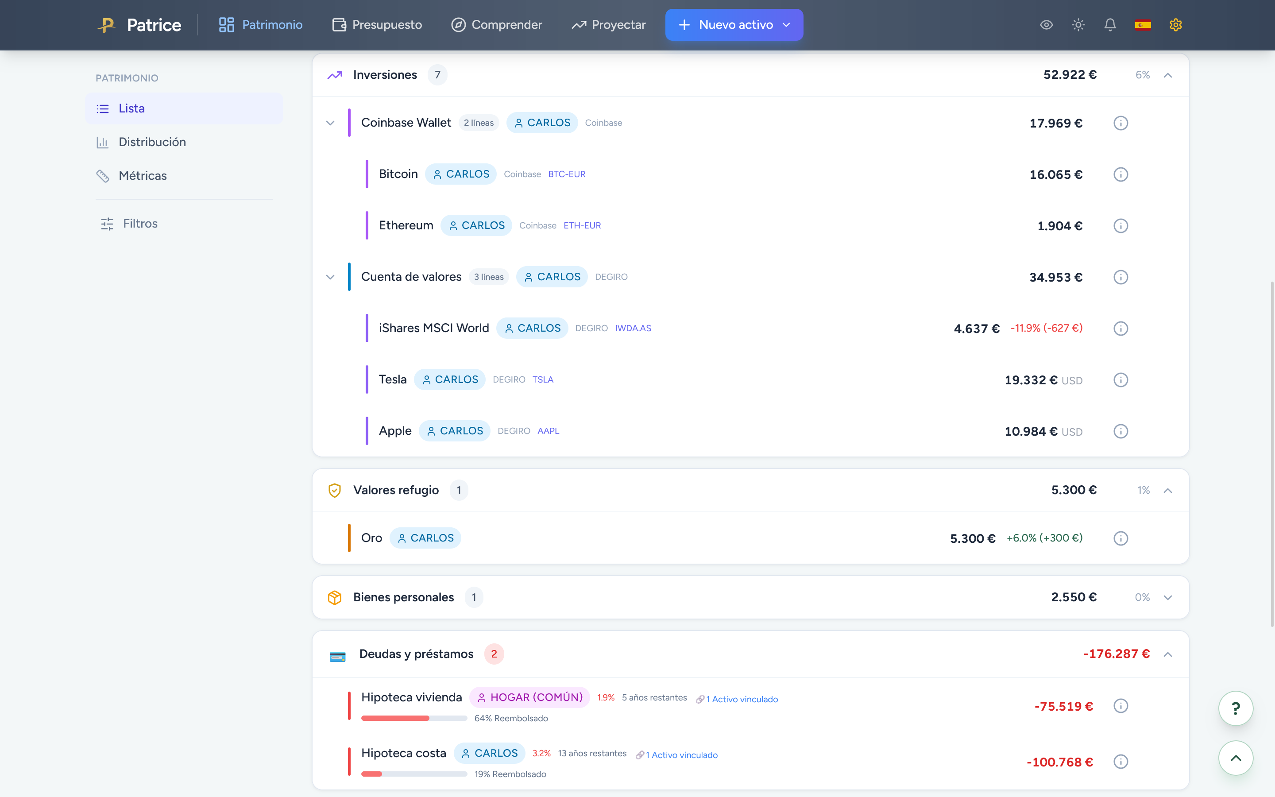Click IWDA.AS ticker link

(633, 329)
